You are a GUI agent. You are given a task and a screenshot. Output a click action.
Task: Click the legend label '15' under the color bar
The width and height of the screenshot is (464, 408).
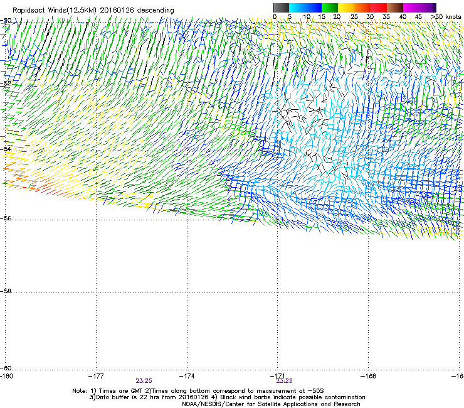click(x=322, y=16)
